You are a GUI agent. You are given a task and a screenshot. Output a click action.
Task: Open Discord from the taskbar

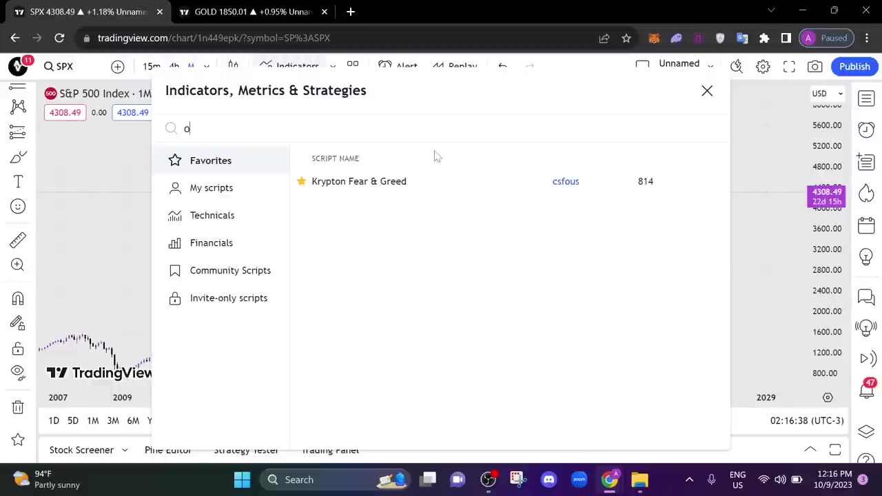click(x=548, y=479)
